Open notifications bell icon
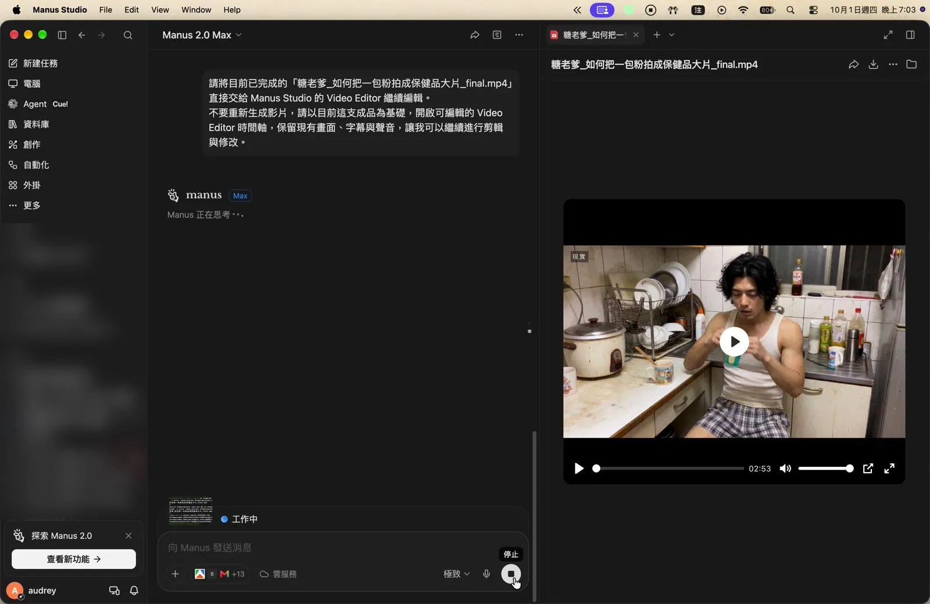 (x=134, y=591)
